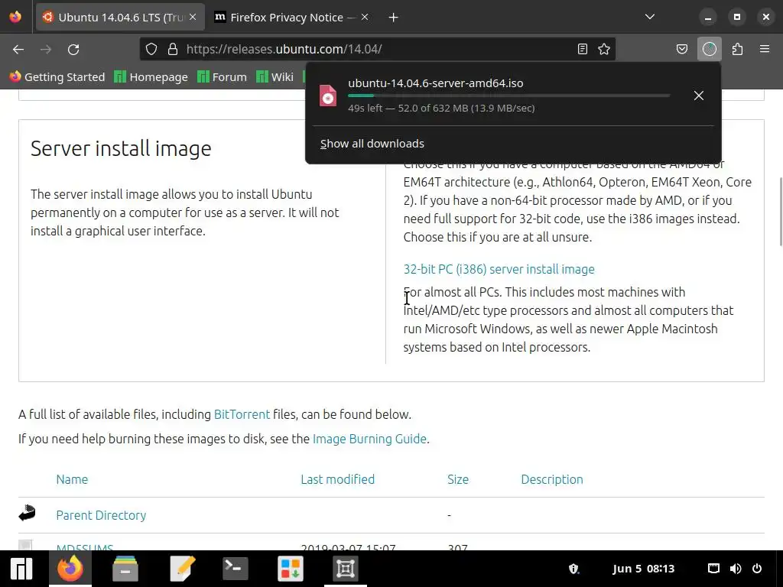Open the Firefox hamburger menu
Image resolution: width=783 pixels, height=587 pixels.
[765, 49]
